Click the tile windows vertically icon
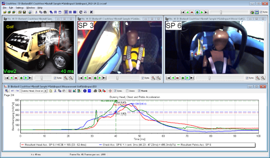This screenshot has width=270, height=158. [x=60, y=12]
